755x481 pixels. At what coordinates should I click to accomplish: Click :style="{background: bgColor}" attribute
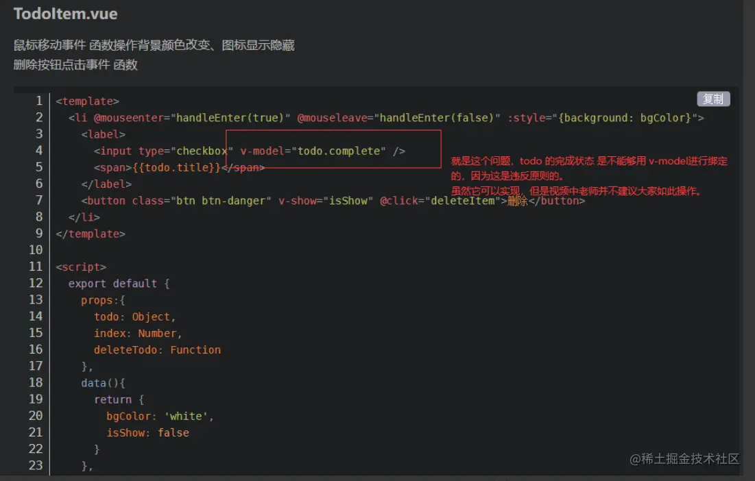pos(602,118)
